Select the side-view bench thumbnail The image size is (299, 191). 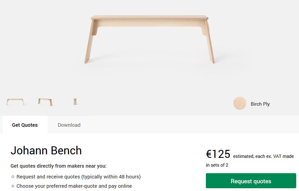pos(75,102)
